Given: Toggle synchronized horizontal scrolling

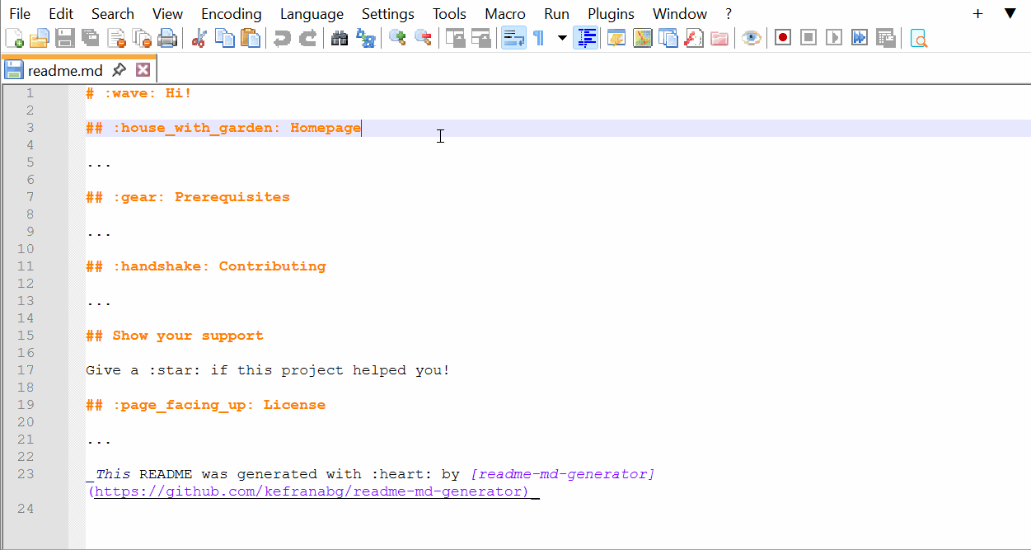Looking at the screenshot, I should coord(480,37).
